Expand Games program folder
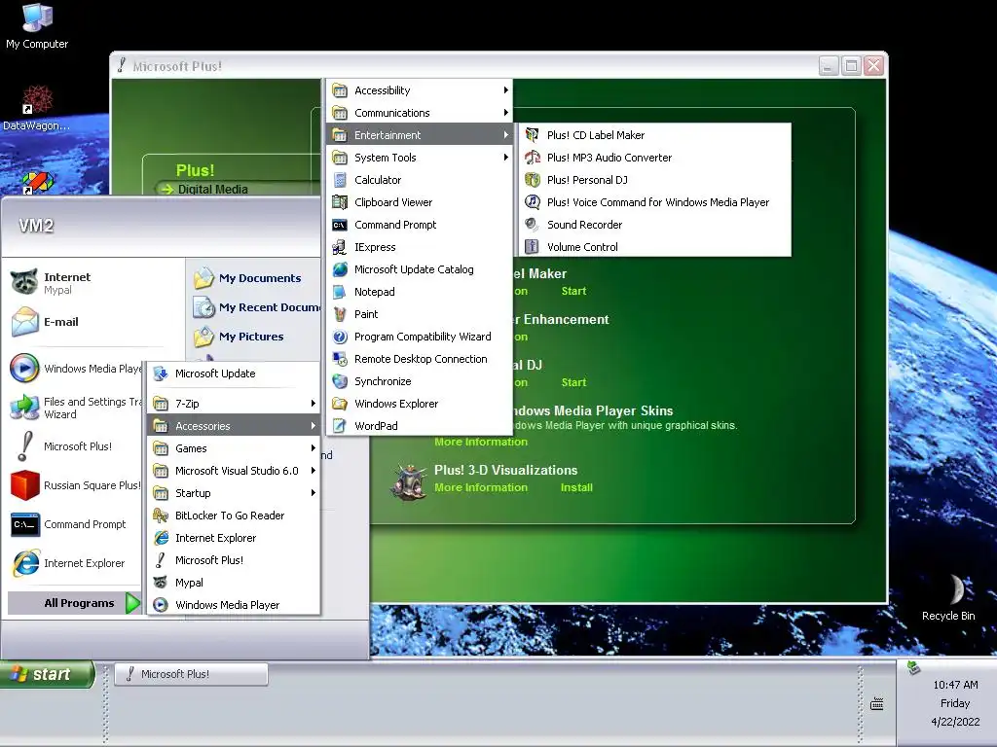Screen dimensions: 997x747 tap(234, 448)
